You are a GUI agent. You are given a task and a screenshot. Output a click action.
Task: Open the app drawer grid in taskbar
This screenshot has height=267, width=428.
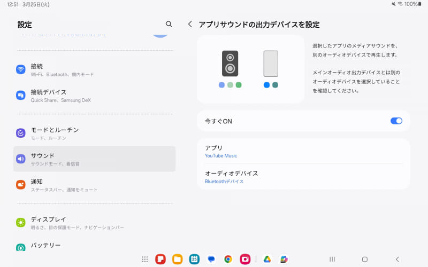coord(144,259)
